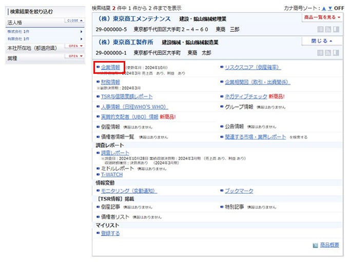349x262 pixels.
Task: Click 債権者情報一覧 entry
Action: (118, 137)
